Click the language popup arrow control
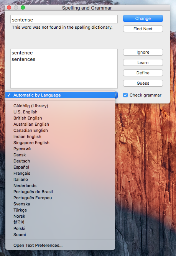The image size is (176, 256). 116,95
